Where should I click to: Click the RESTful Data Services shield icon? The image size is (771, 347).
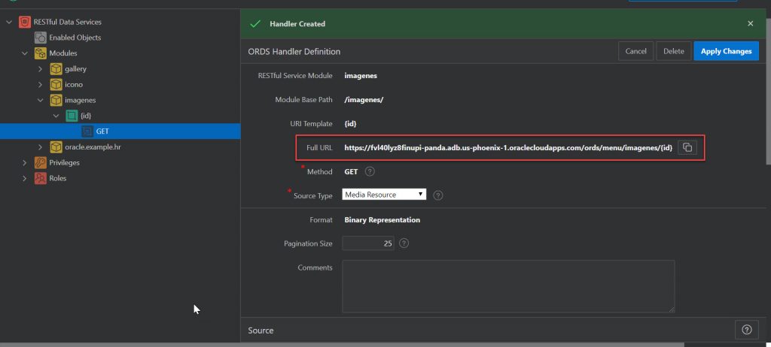click(25, 22)
